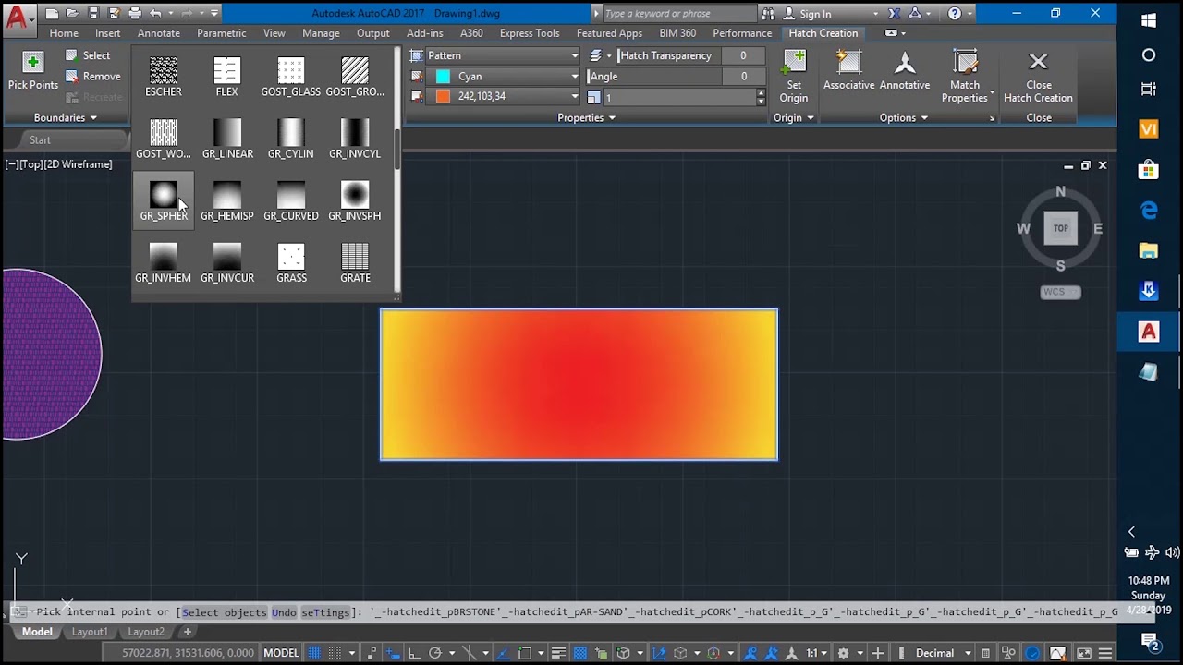Open the Decimal units dropdown
Viewport: 1183px width, 665px height.
pos(944,653)
